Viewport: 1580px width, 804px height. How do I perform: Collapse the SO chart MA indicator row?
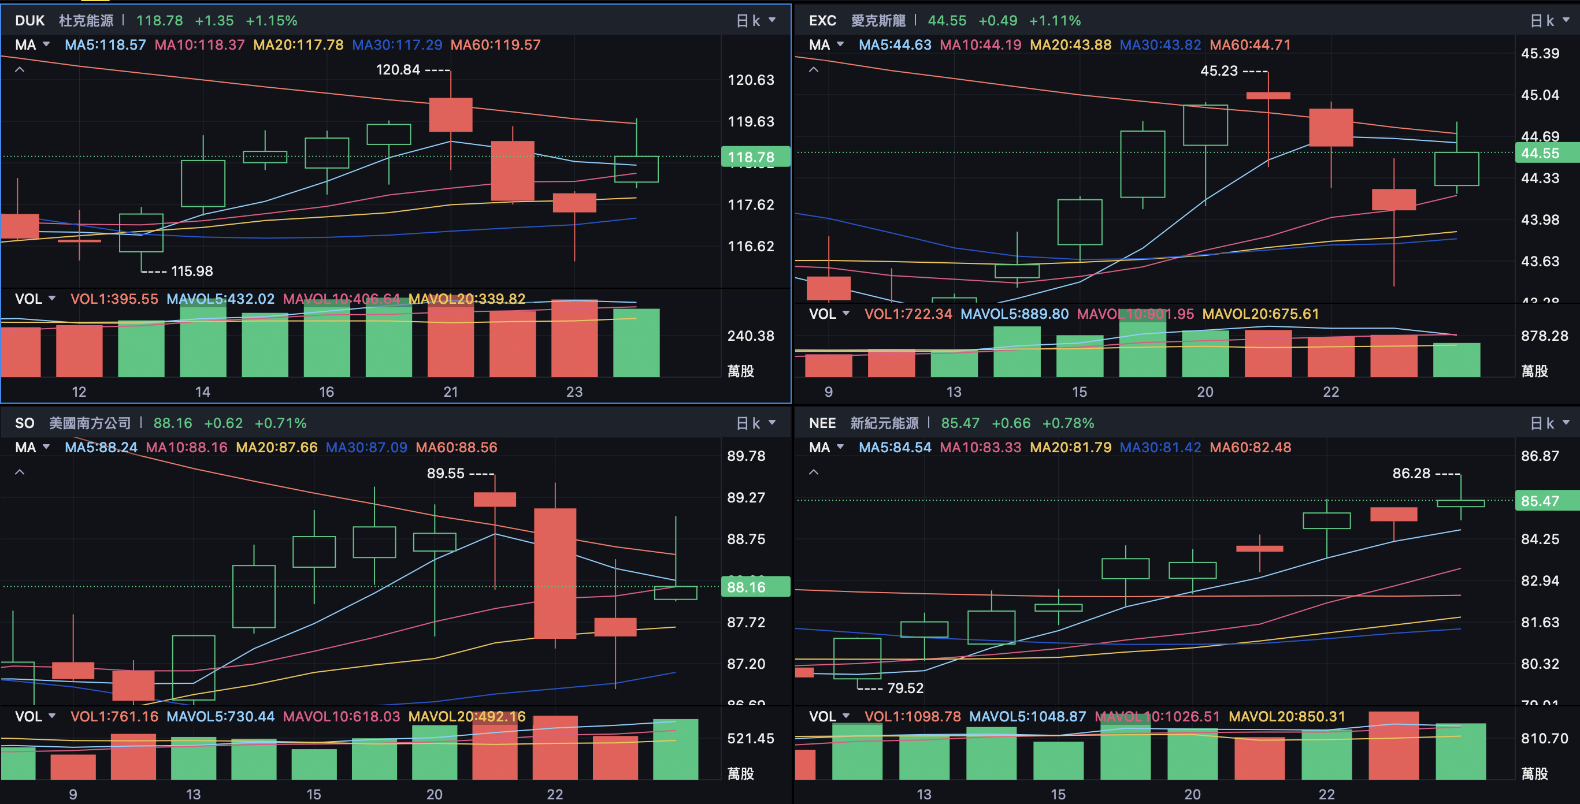20,472
